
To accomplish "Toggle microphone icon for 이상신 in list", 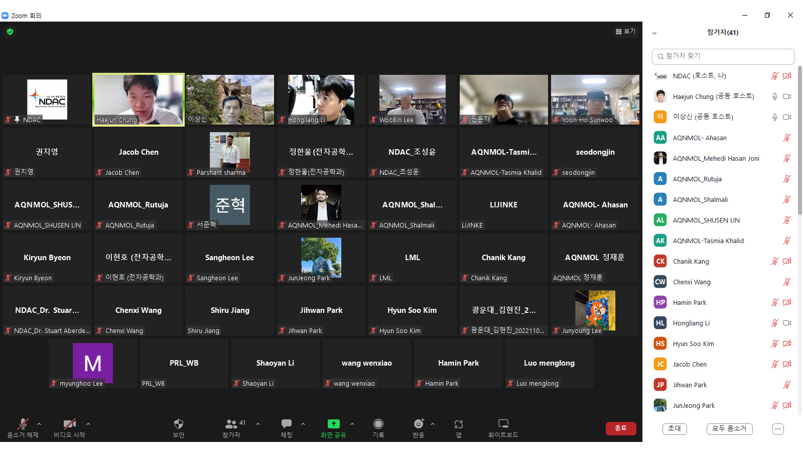I will coord(775,117).
